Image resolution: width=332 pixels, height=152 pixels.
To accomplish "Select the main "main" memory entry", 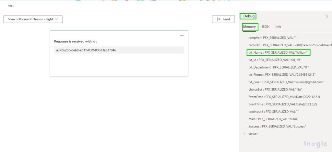I will pyautogui.click(x=273, y=119).
